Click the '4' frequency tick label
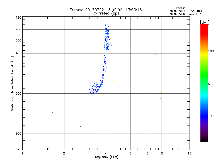Screen dimensions: 223x167 (x=106, y=153)
